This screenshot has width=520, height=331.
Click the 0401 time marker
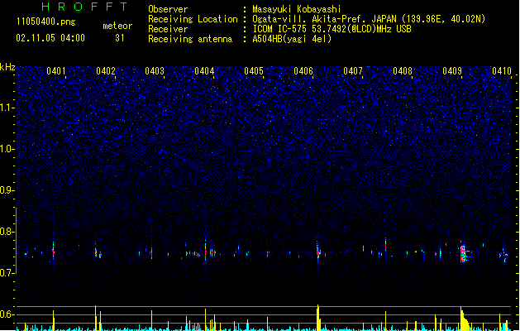(x=56, y=71)
